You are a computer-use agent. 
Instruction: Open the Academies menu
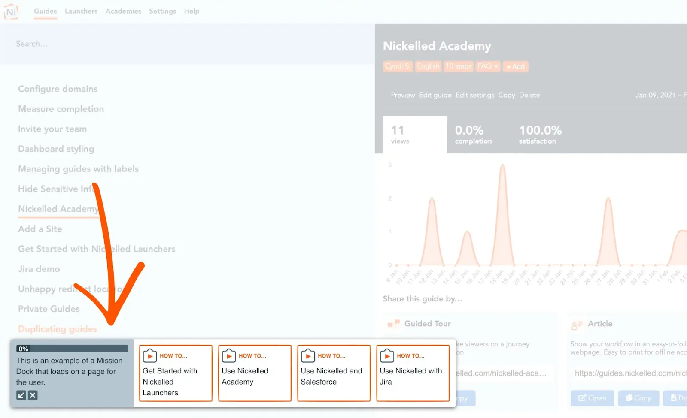click(x=123, y=11)
